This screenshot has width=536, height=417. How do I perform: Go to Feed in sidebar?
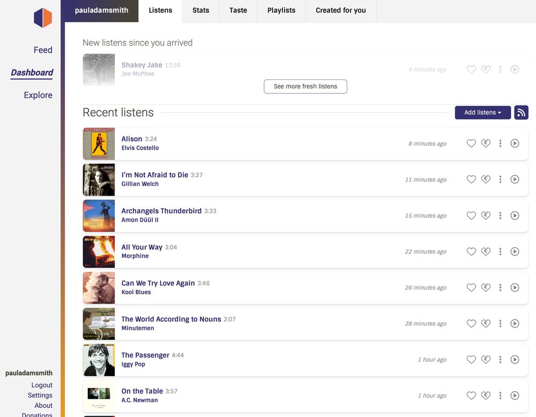(43, 50)
